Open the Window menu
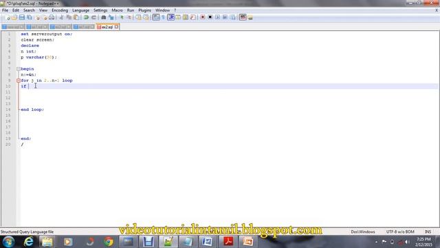 pyautogui.click(x=162, y=10)
